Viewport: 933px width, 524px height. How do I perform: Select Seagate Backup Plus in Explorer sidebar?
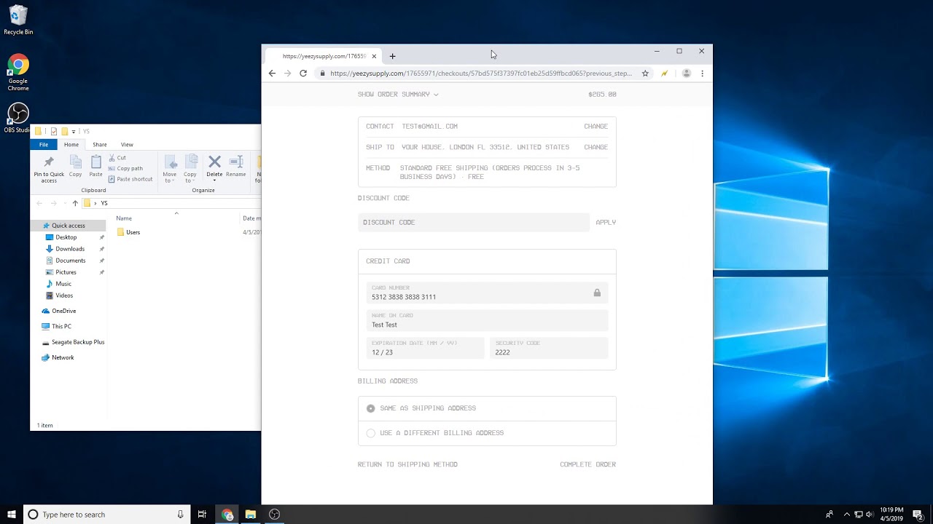coord(77,342)
